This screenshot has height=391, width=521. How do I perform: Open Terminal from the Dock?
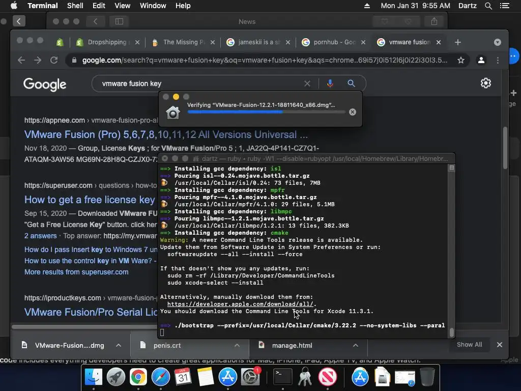point(283,377)
